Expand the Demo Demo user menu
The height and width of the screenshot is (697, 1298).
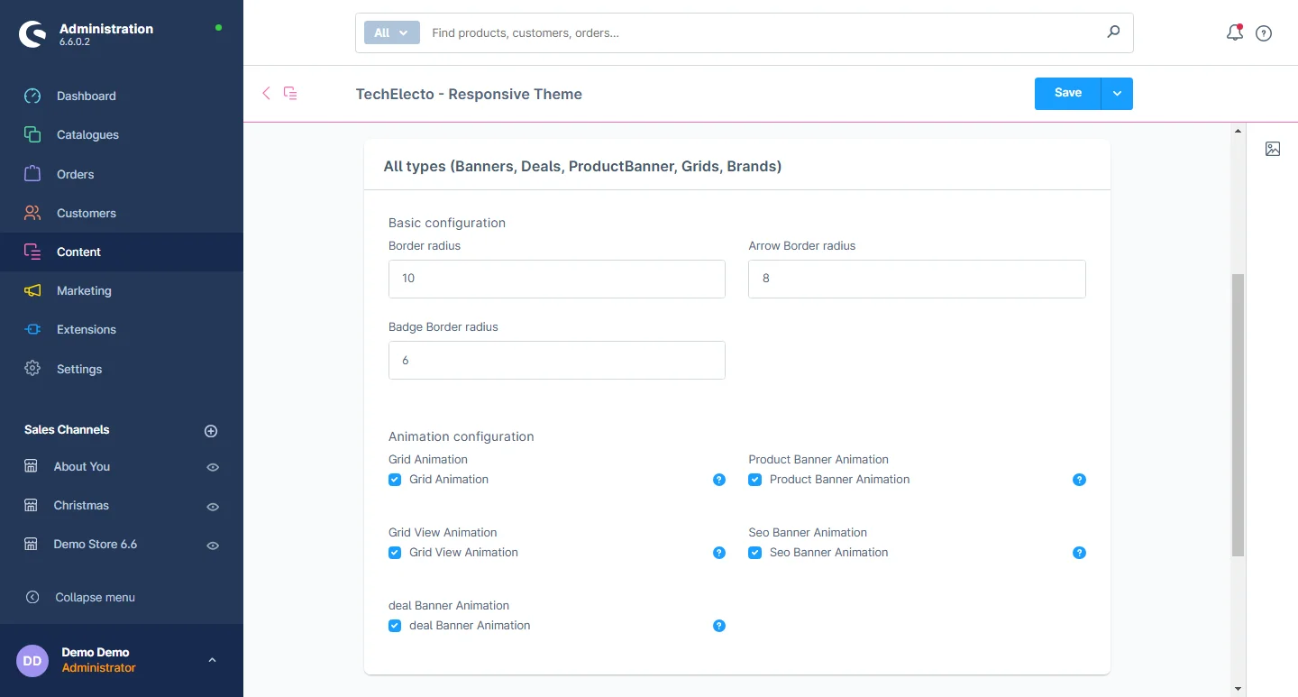pos(212,660)
